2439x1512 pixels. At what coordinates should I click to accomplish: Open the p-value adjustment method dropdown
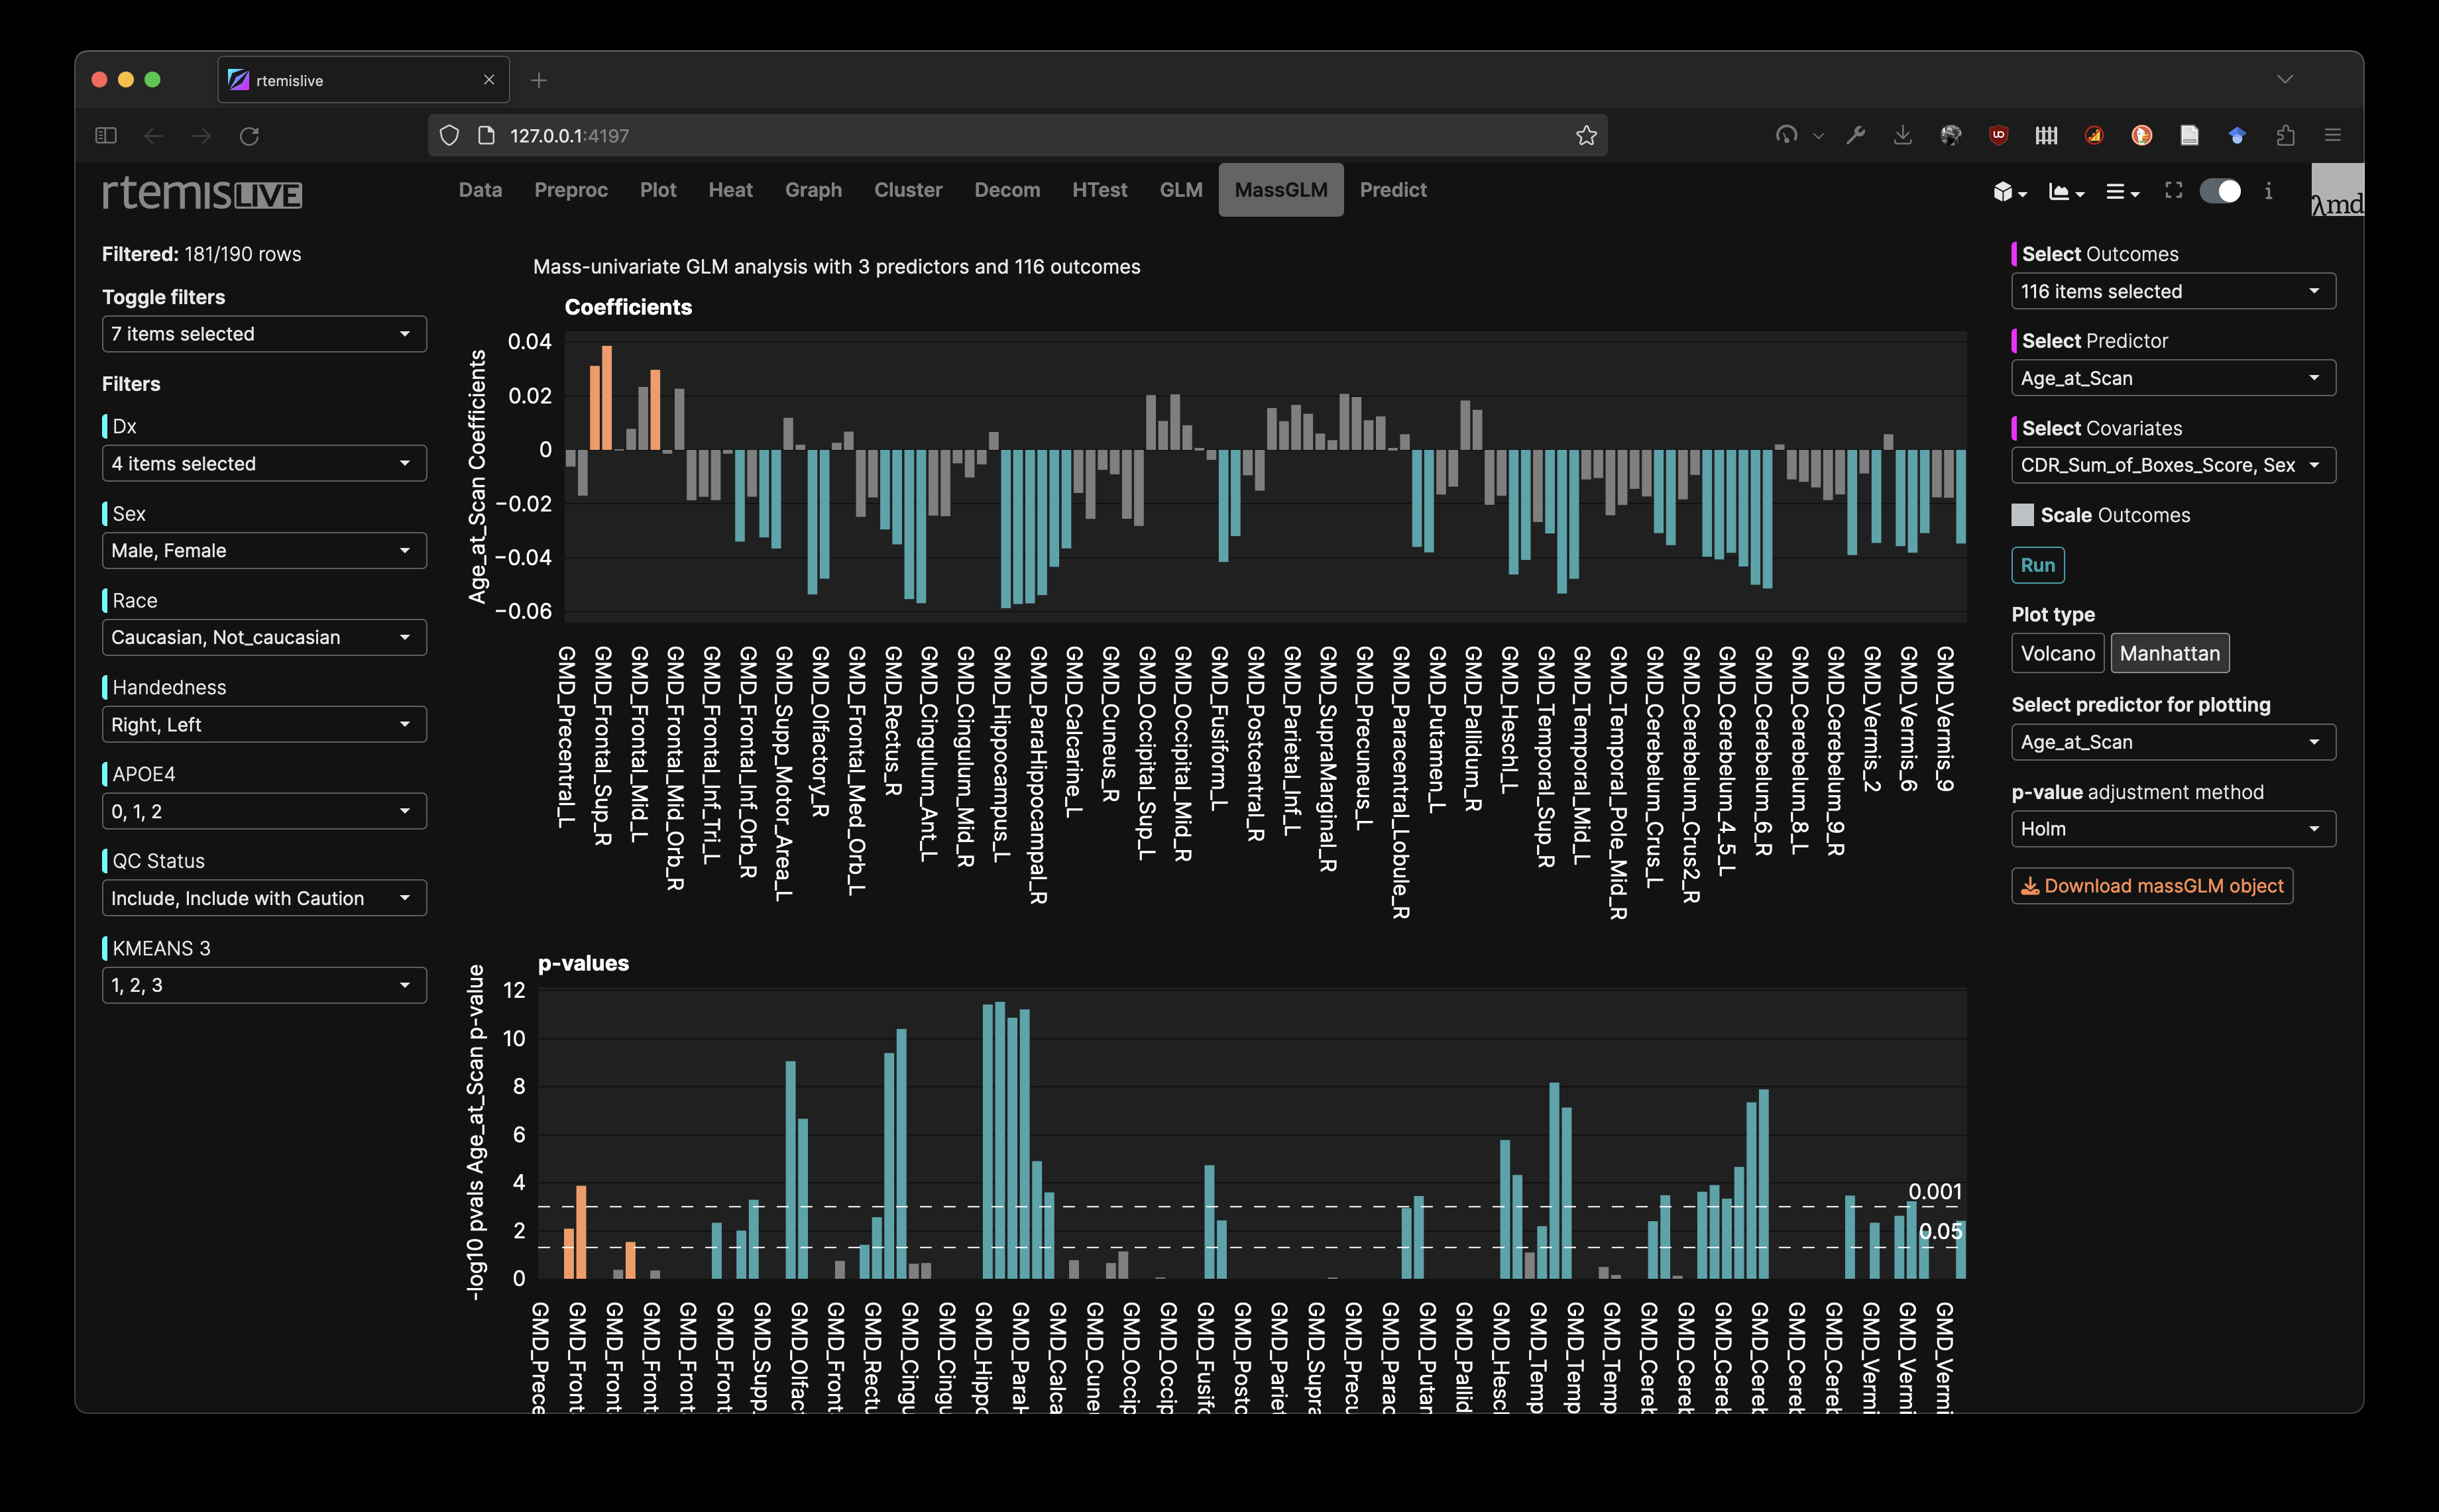pyautogui.click(x=2172, y=829)
